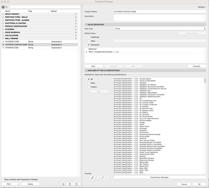The width and height of the screenshot is (209, 188).
Task: Expand the FLOORING group
Action: [3, 29]
